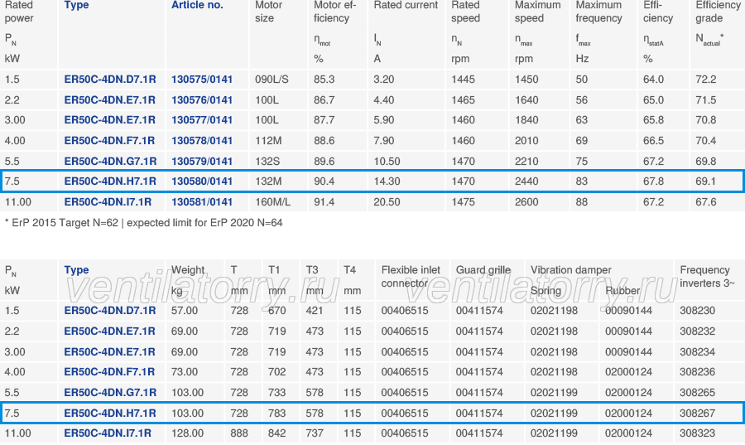This screenshot has height=445, width=745.
Task: Select maximum frequency value 63
Action: 582,120
